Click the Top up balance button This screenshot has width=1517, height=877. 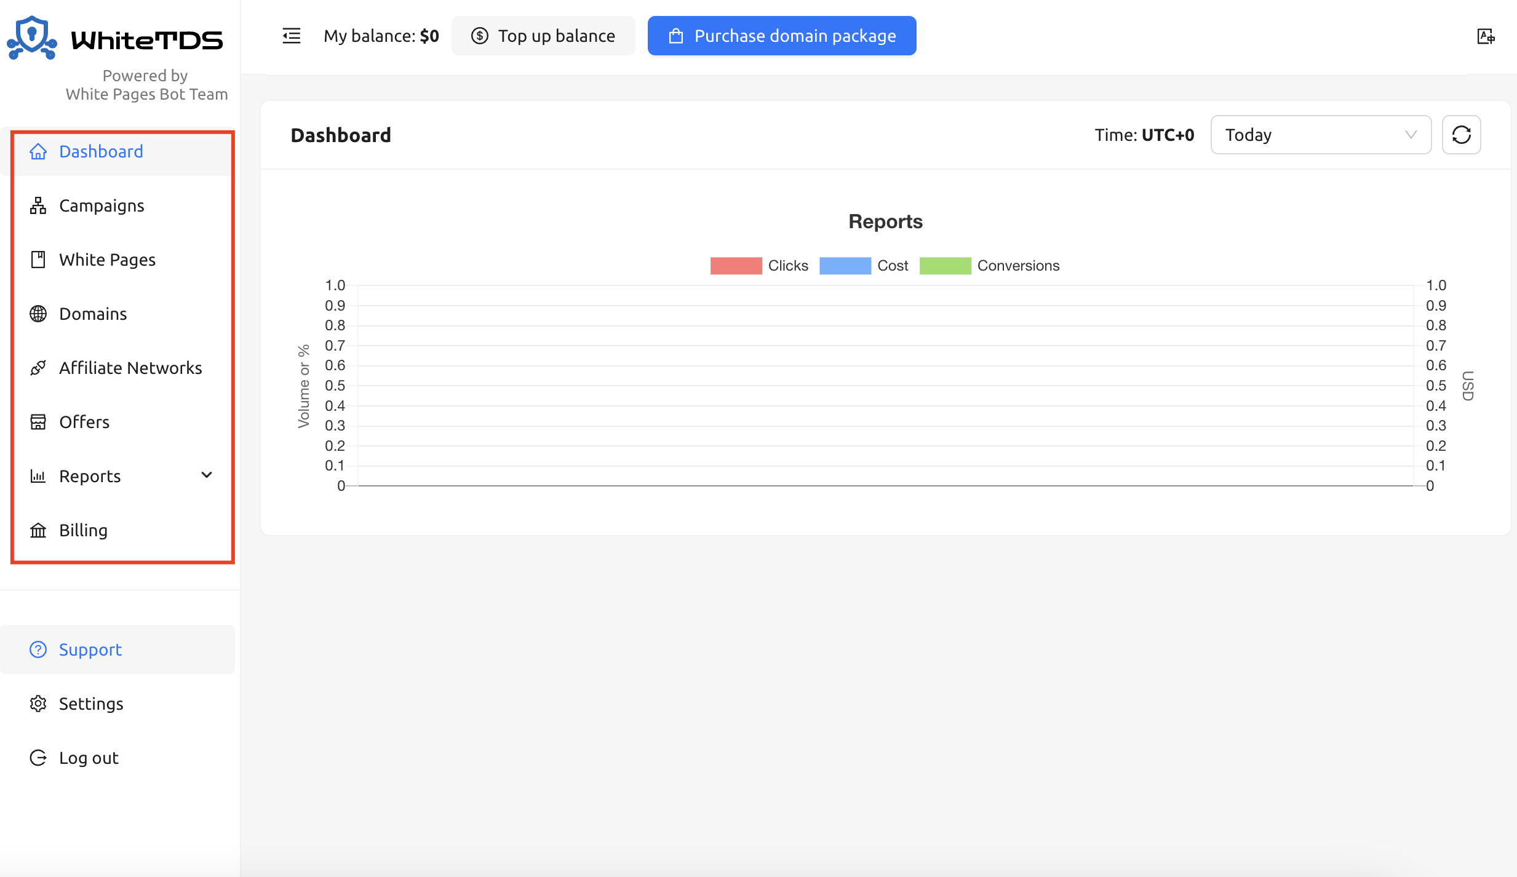(543, 36)
